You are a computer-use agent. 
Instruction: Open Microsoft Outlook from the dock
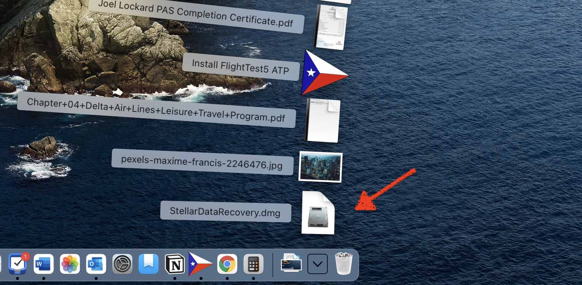click(x=96, y=264)
